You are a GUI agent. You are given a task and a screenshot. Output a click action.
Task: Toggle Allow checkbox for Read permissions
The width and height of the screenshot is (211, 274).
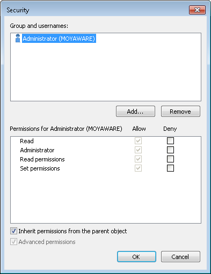[x=138, y=159]
